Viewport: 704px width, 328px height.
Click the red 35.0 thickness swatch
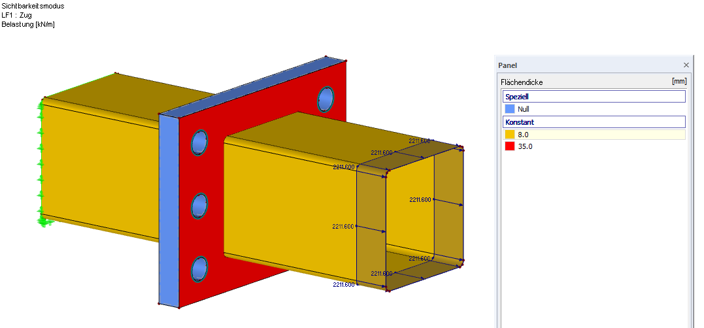tap(510, 146)
